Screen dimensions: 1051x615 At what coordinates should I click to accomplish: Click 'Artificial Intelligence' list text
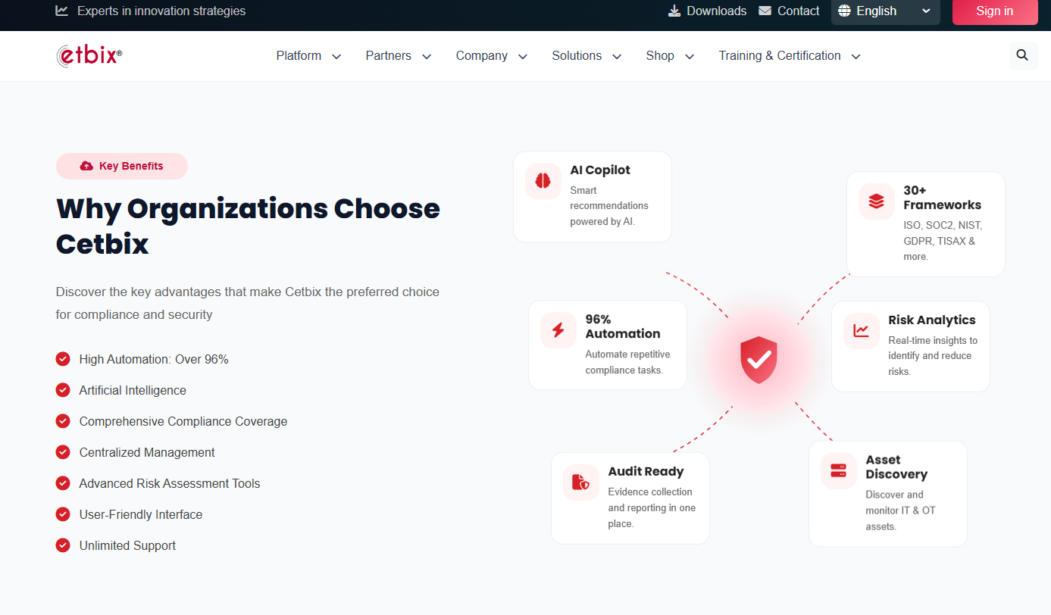[133, 390]
